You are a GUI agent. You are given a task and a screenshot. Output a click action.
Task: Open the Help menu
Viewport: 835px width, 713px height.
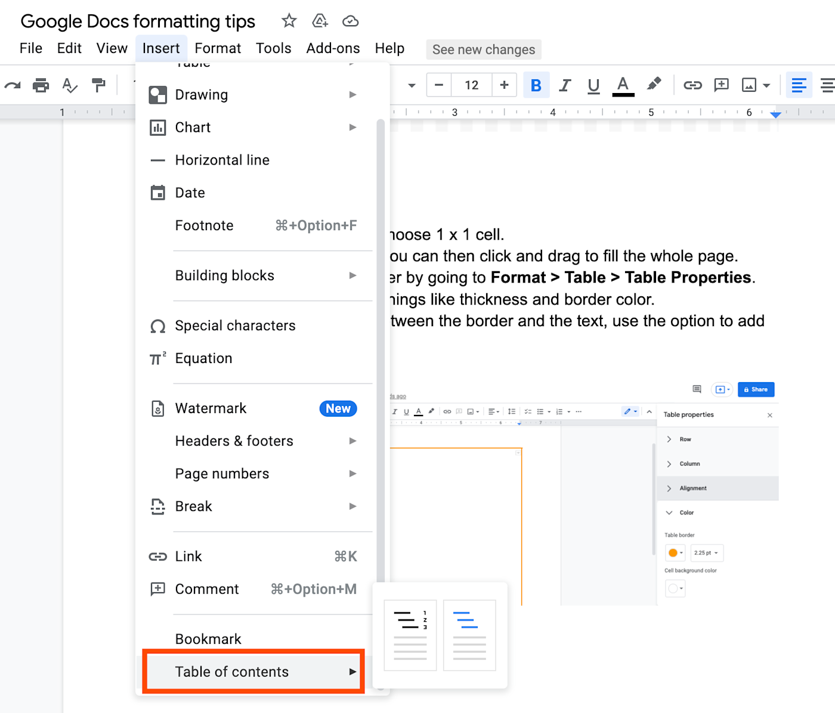tap(390, 48)
